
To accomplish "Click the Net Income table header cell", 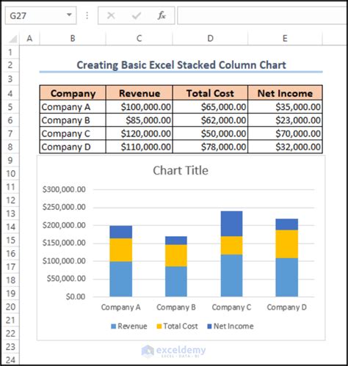I will (x=285, y=93).
